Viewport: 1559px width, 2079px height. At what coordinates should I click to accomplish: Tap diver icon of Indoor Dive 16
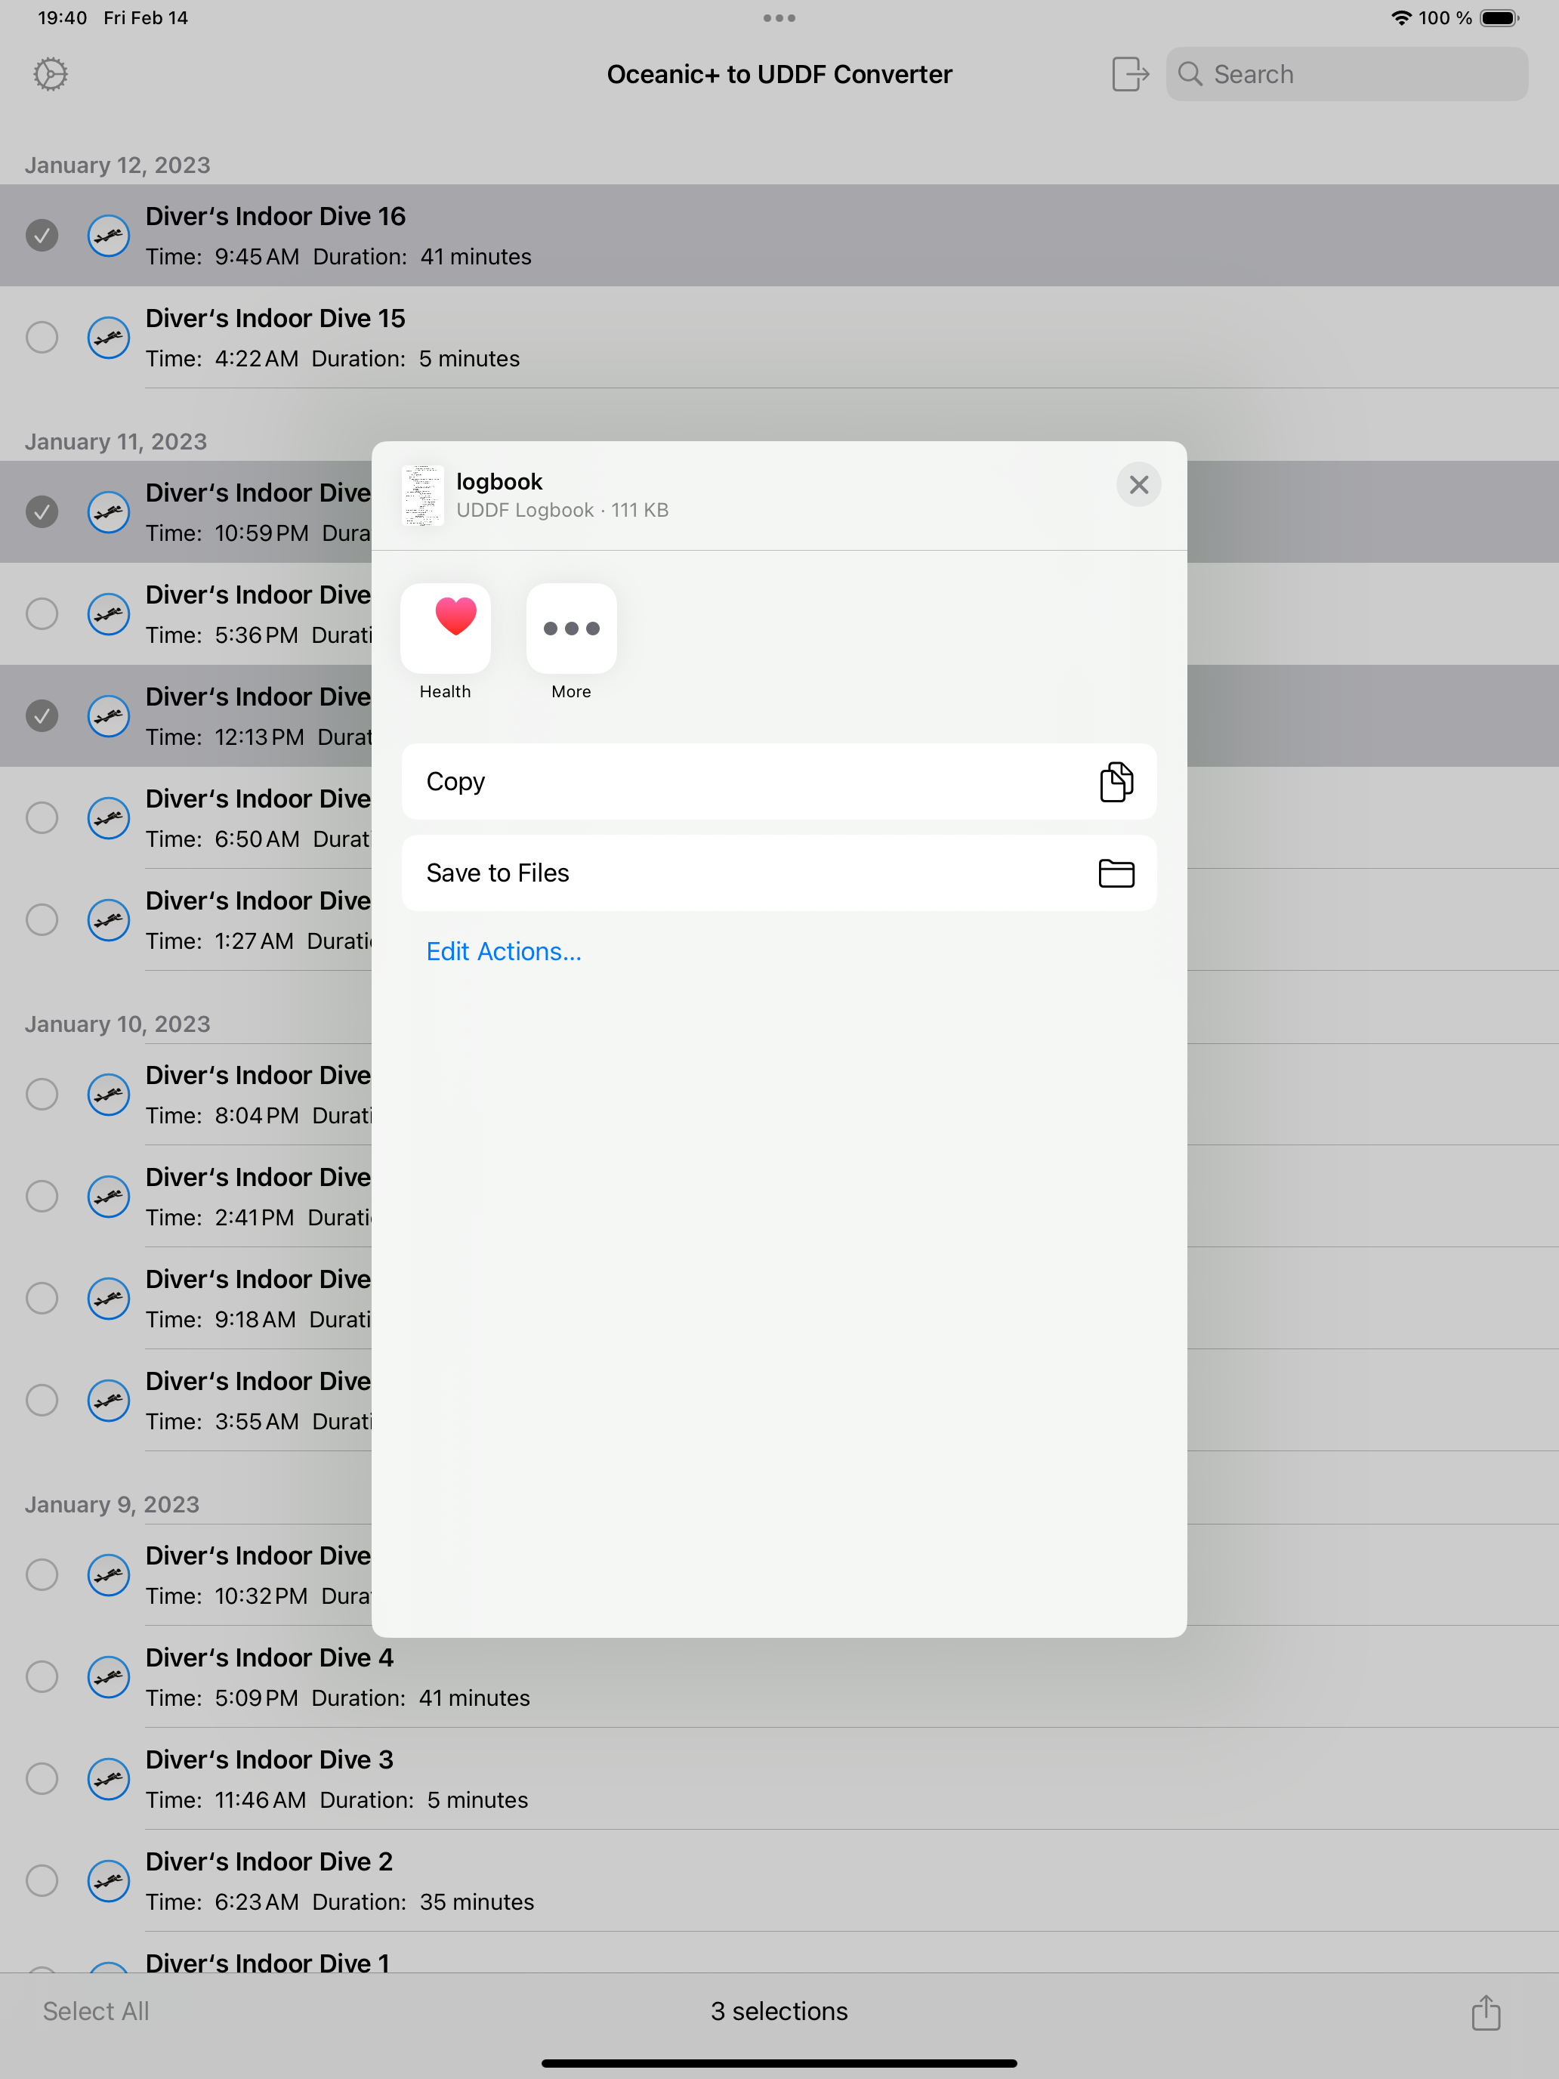tap(109, 235)
